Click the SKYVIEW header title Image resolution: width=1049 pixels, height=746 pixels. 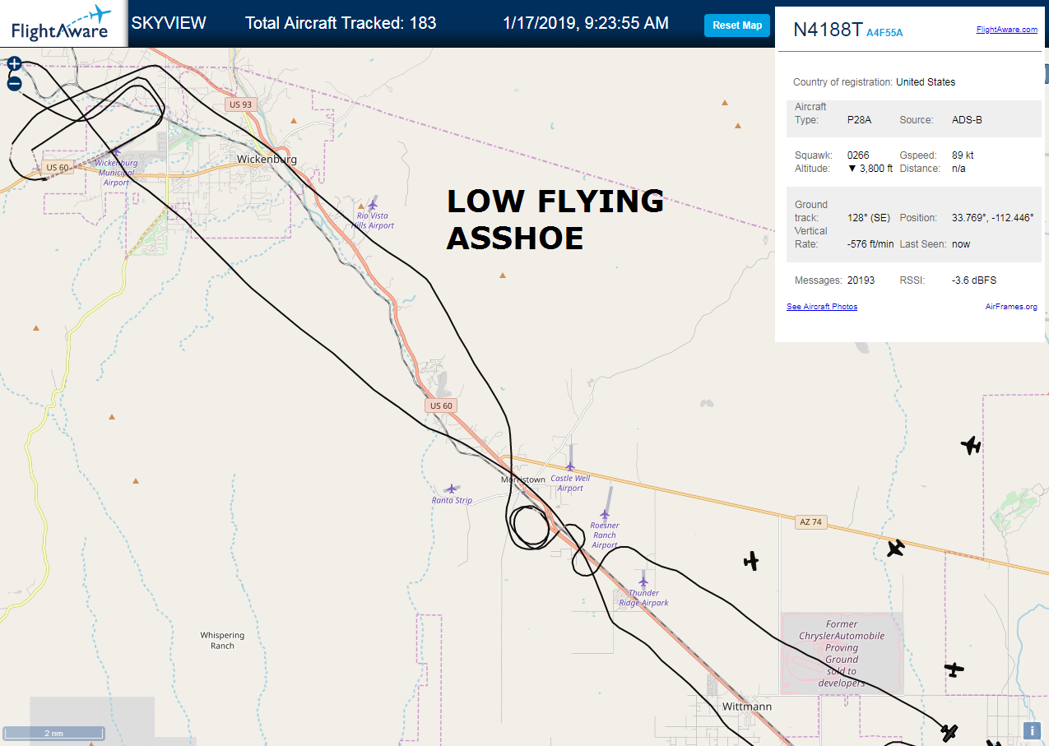169,23
